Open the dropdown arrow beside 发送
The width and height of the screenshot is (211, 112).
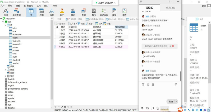click(x=176, y=102)
